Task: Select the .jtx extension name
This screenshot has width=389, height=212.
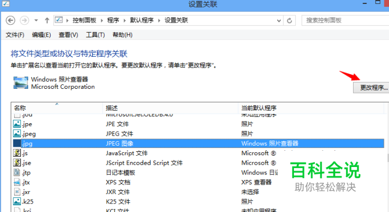Action: 26,182
